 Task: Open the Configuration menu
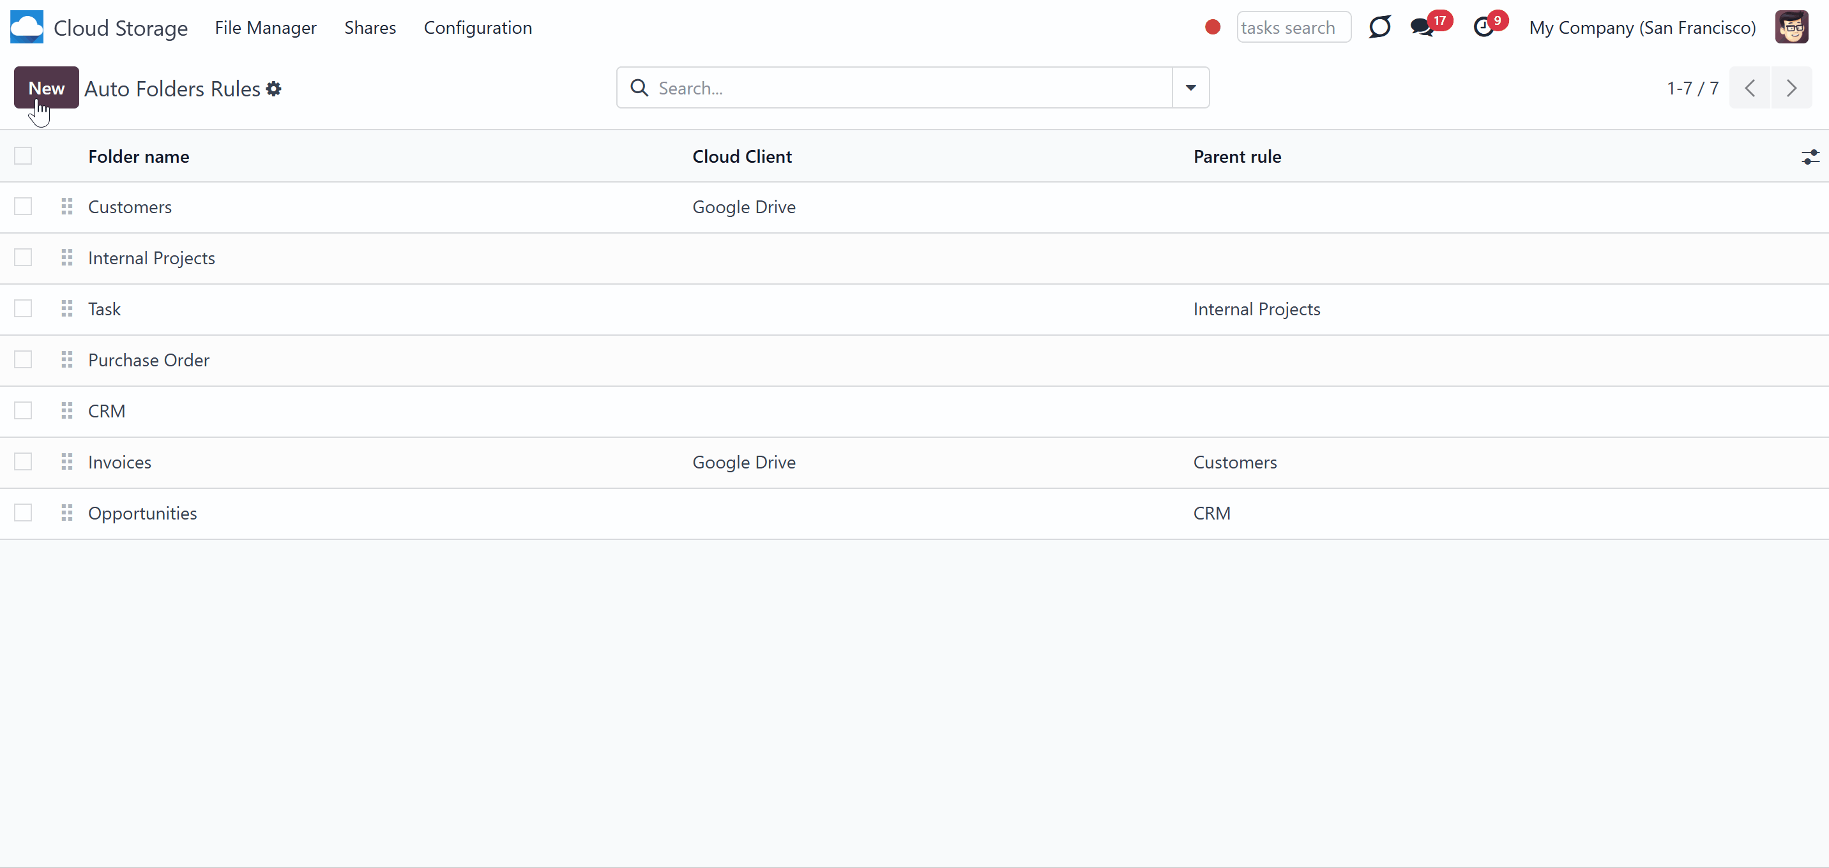tap(478, 27)
